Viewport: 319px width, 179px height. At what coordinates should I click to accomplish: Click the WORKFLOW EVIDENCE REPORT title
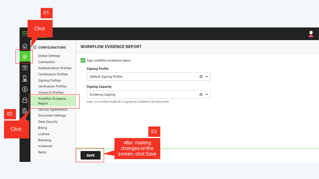click(111, 47)
